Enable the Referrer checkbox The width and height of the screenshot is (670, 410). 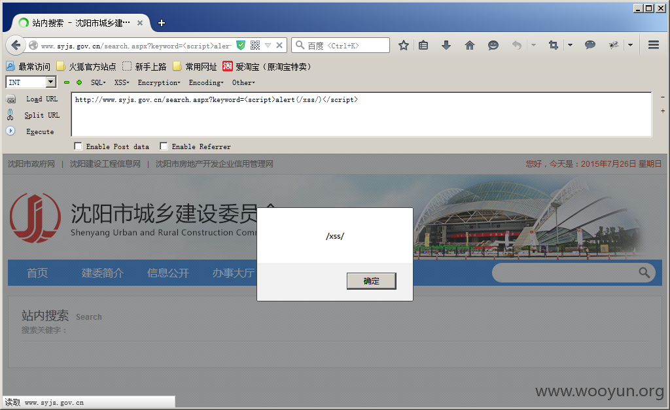point(164,146)
